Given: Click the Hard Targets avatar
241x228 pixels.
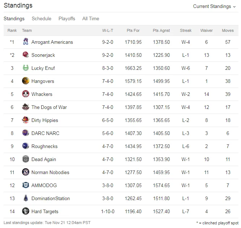Looking at the screenshot, I should (x=26, y=211).
